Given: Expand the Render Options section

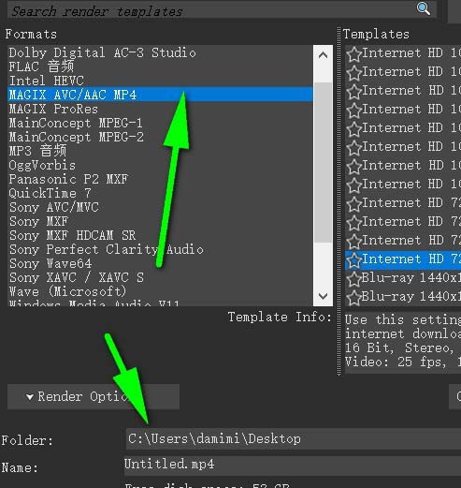Looking at the screenshot, I should point(94,396).
